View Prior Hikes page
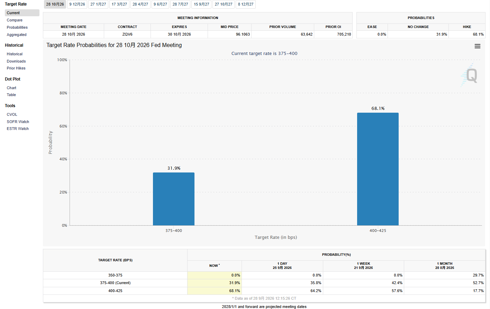The width and height of the screenshot is (490, 309). click(16, 68)
